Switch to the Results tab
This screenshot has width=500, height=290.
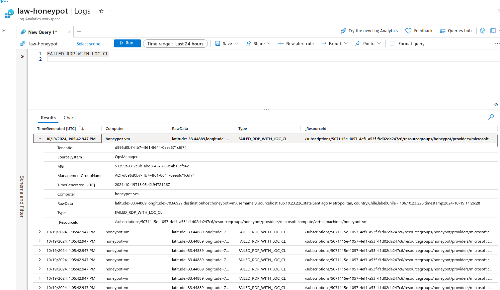click(48, 118)
